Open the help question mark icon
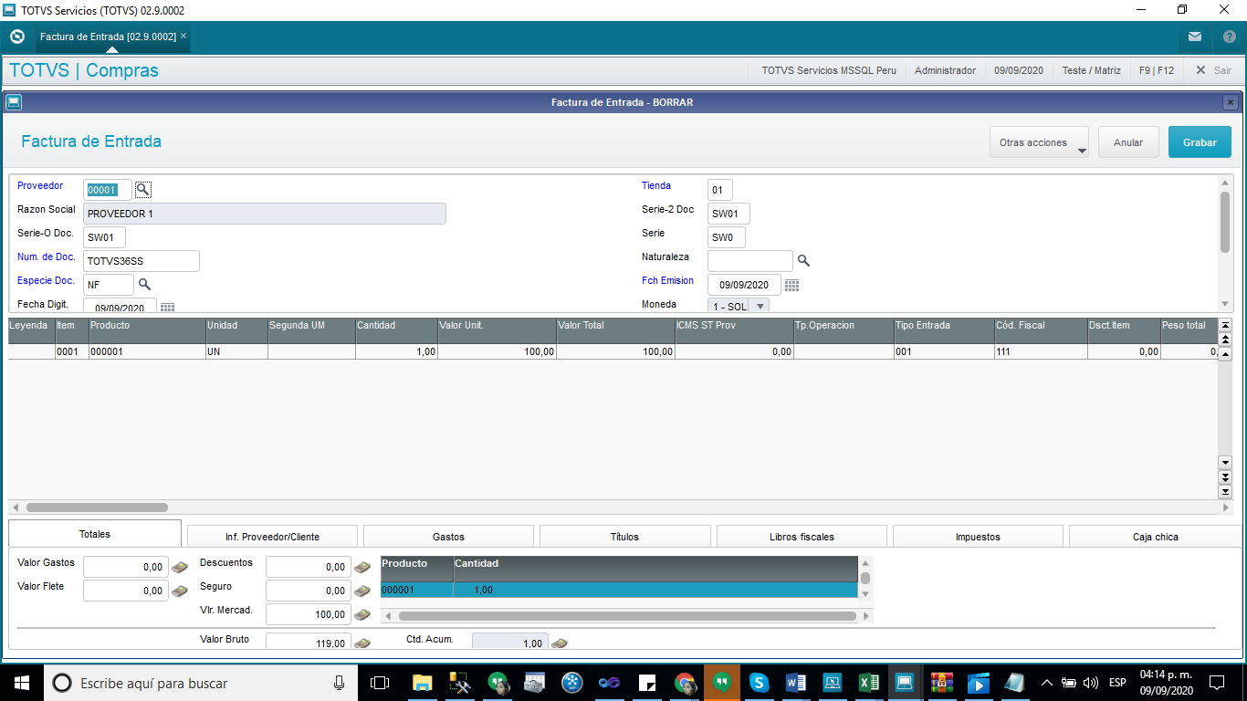Screen dimensions: 1247x701 (x=1229, y=37)
